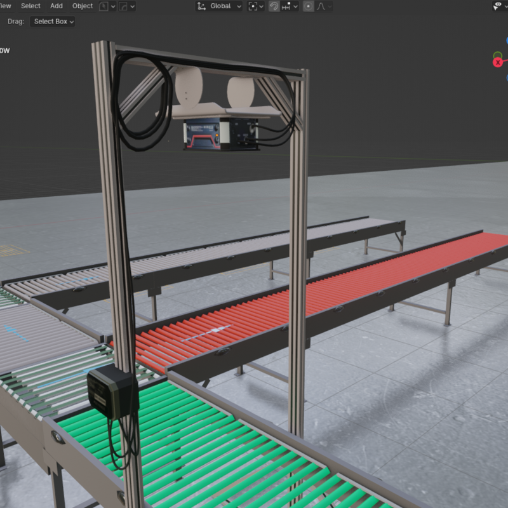Open the proportional falloff curve dropdown
508x508 pixels.
(x=323, y=6)
